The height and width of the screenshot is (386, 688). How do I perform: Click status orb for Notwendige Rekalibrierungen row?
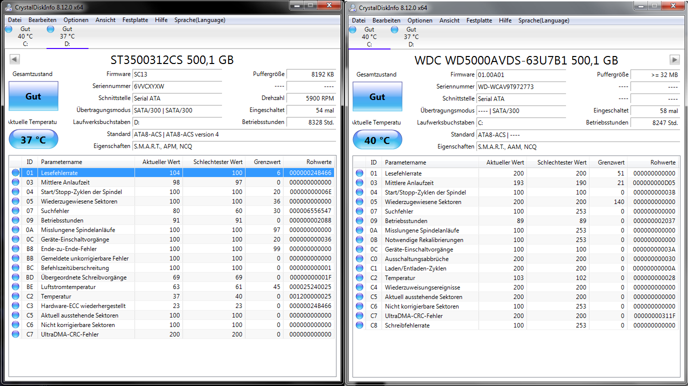[x=359, y=240]
